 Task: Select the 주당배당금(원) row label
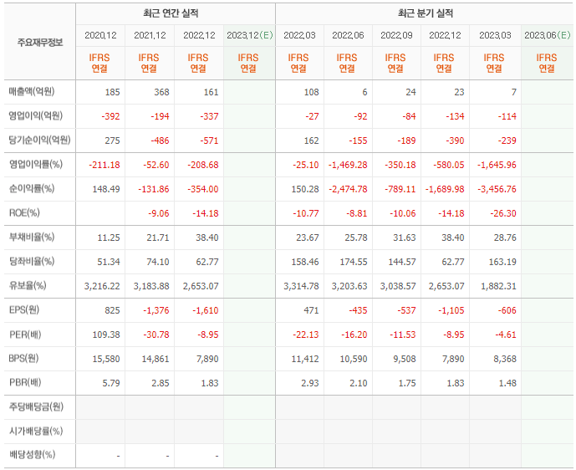(36, 406)
